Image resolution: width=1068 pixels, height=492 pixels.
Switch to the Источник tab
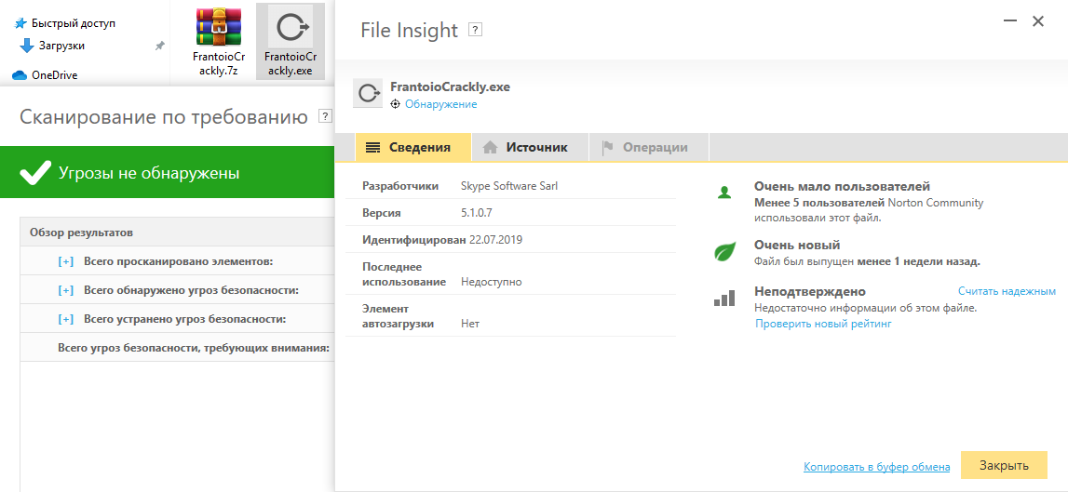(x=529, y=148)
